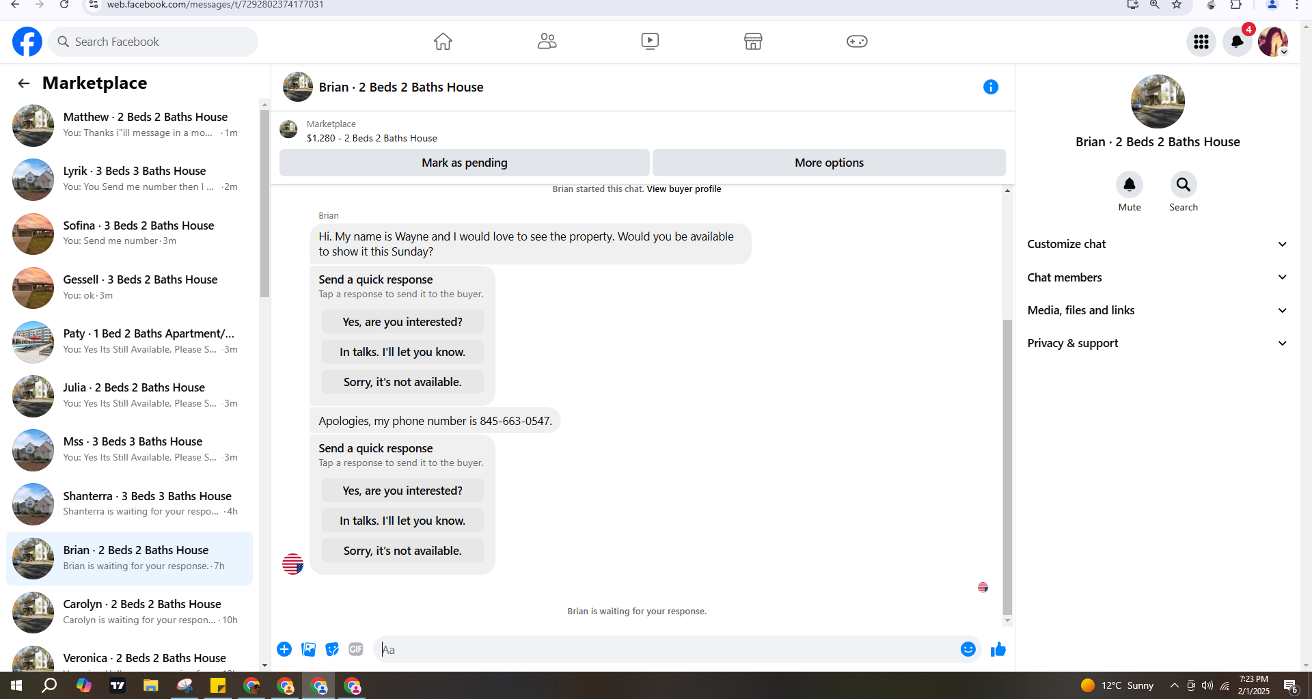Search within the conversation
Viewport: 1312px width, 699px height.
pyautogui.click(x=1184, y=185)
